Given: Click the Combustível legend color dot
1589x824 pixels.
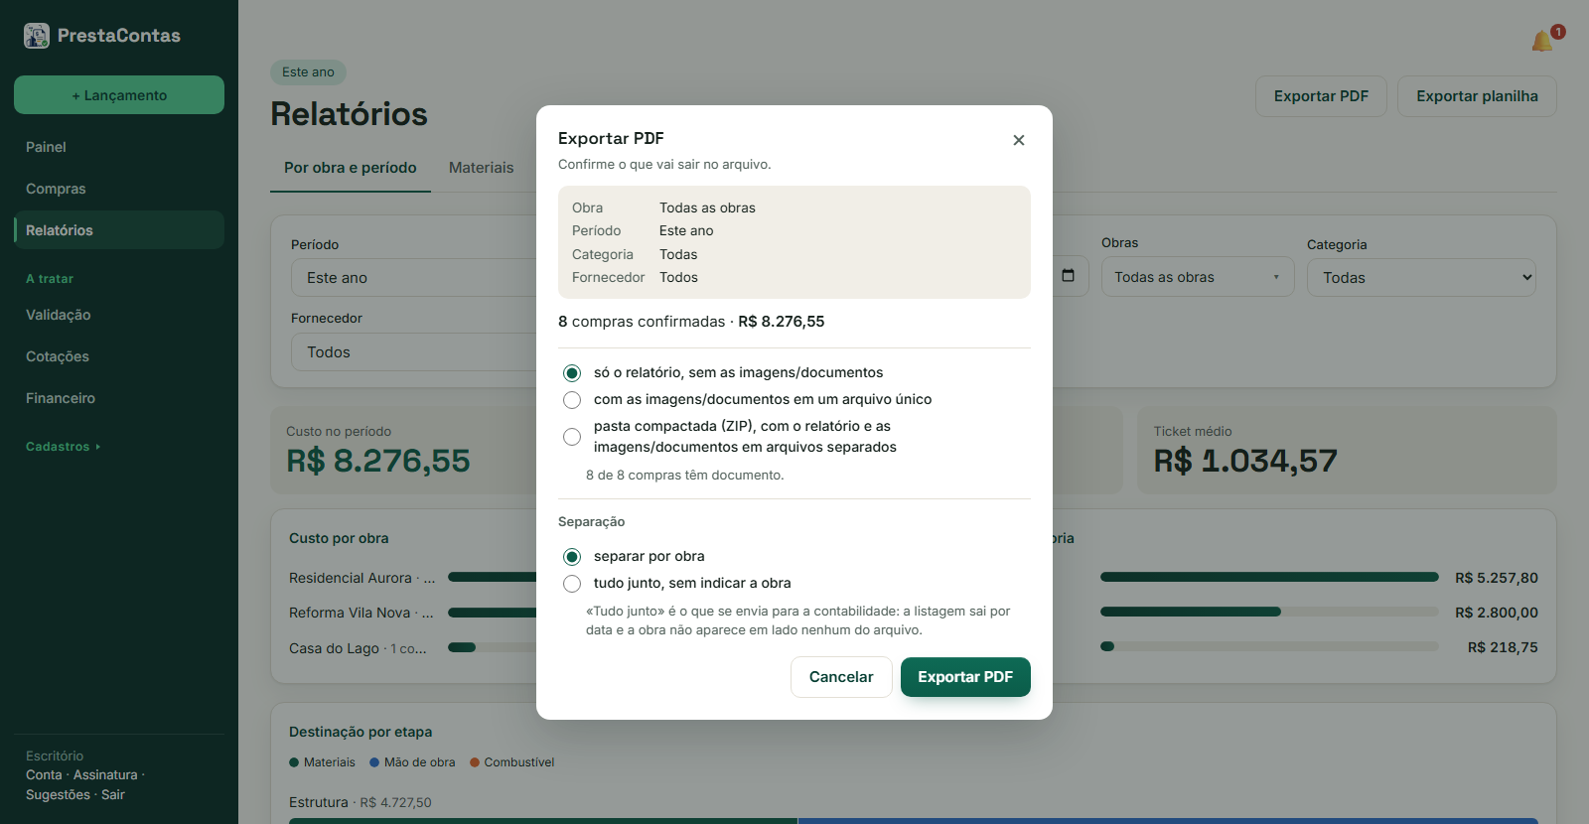Looking at the screenshot, I should coord(475,762).
